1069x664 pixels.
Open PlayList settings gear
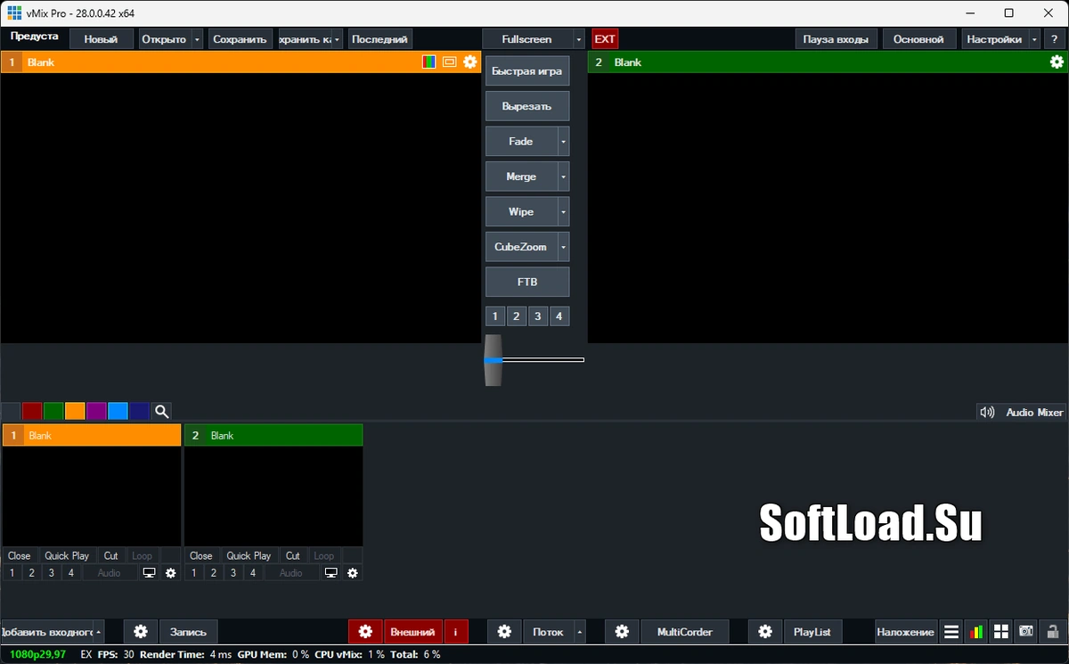765,632
